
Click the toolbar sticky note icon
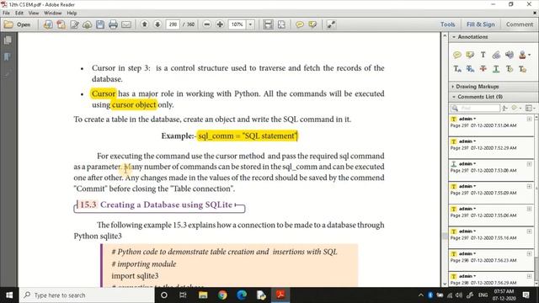[x=300, y=24]
